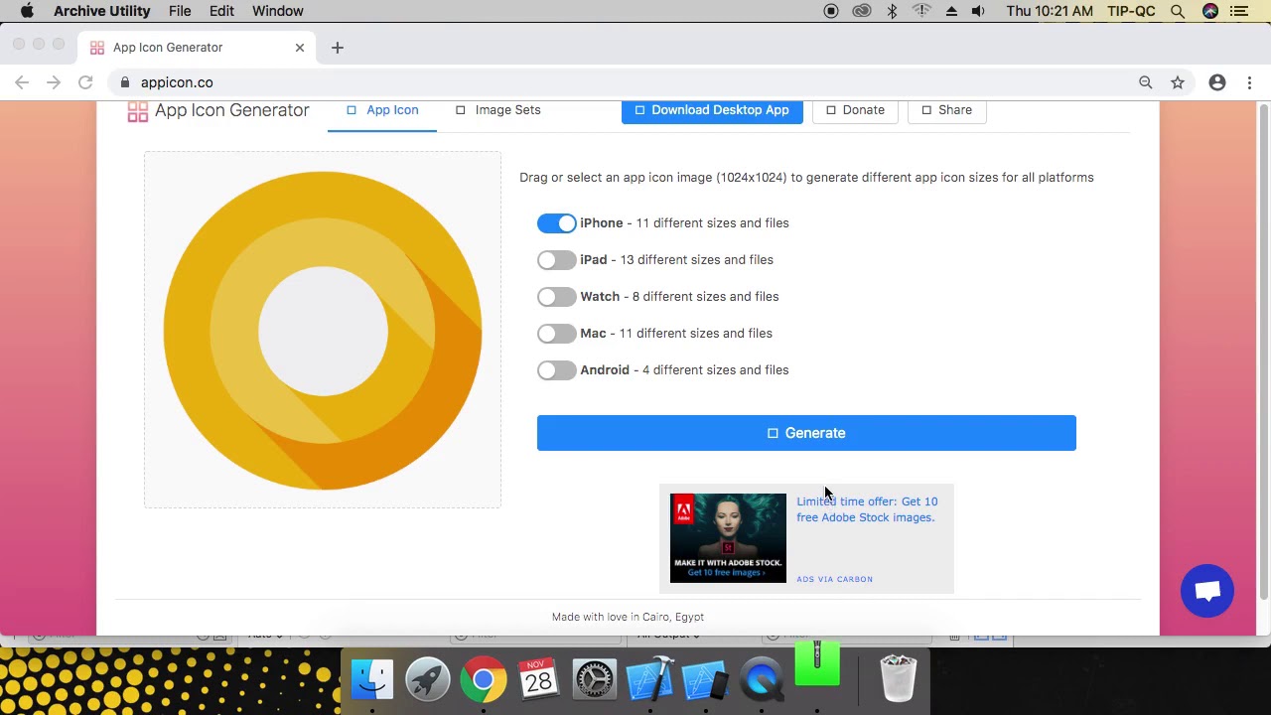Switch to the Image Sets tab

pos(497,110)
